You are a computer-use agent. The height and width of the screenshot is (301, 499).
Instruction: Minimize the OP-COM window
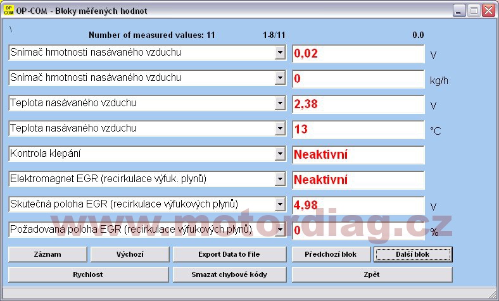(x=459, y=10)
